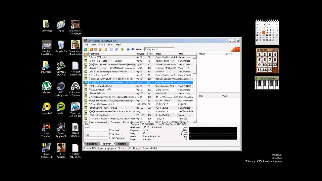Select the France Trucking v1.5 server row
Image resolution: width=322 pixels, height=181 pixels.
tap(138, 75)
